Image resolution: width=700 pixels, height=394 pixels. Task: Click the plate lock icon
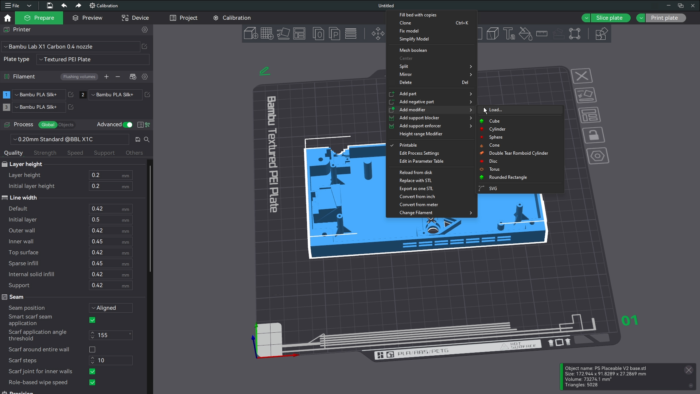pos(594,135)
